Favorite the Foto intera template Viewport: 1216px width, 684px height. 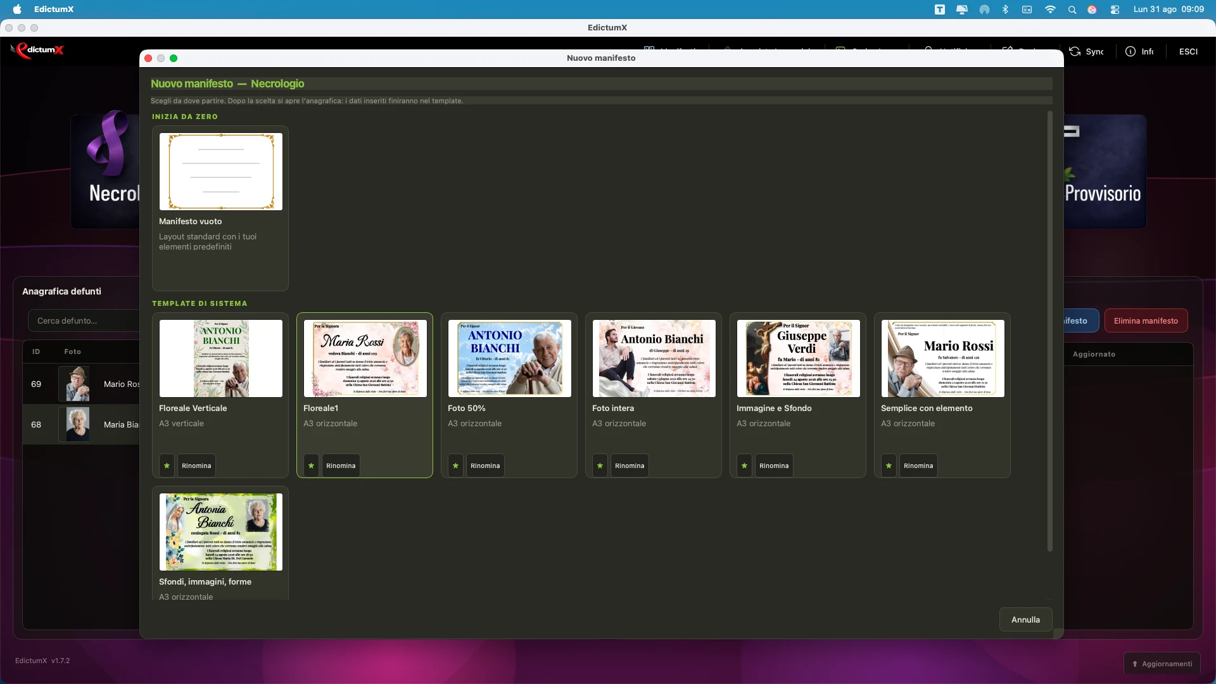[x=600, y=465]
